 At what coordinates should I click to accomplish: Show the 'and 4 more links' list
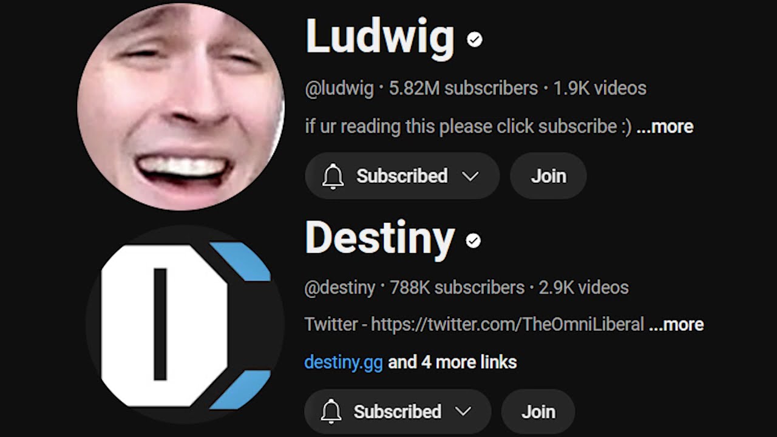[x=452, y=362]
